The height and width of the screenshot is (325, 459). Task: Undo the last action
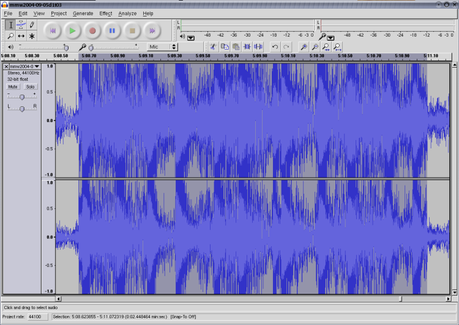[x=275, y=47]
